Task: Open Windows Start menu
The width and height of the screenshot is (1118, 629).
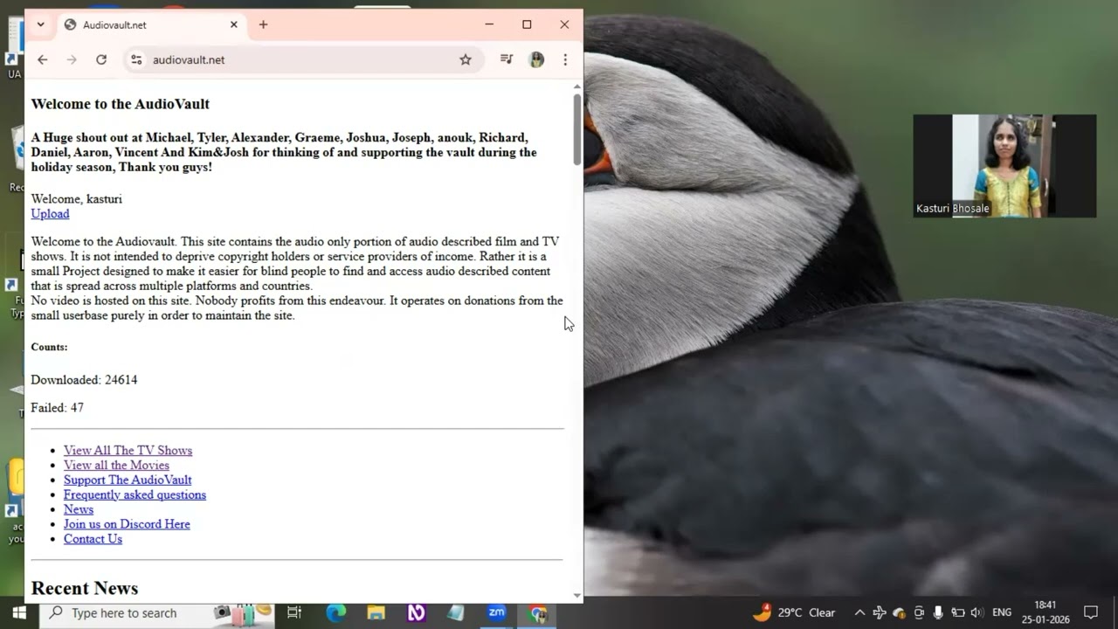Action: pos(19,612)
